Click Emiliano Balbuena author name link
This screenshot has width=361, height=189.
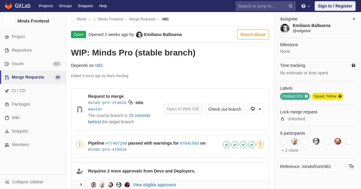coord(163,34)
